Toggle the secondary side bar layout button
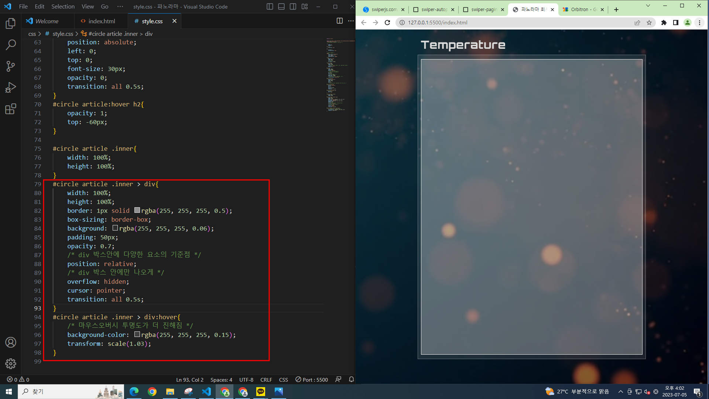The width and height of the screenshot is (709, 399). [293, 7]
